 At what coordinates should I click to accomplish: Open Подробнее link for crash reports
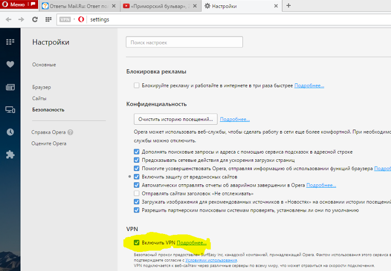pyautogui.click(x=321, y=185)
